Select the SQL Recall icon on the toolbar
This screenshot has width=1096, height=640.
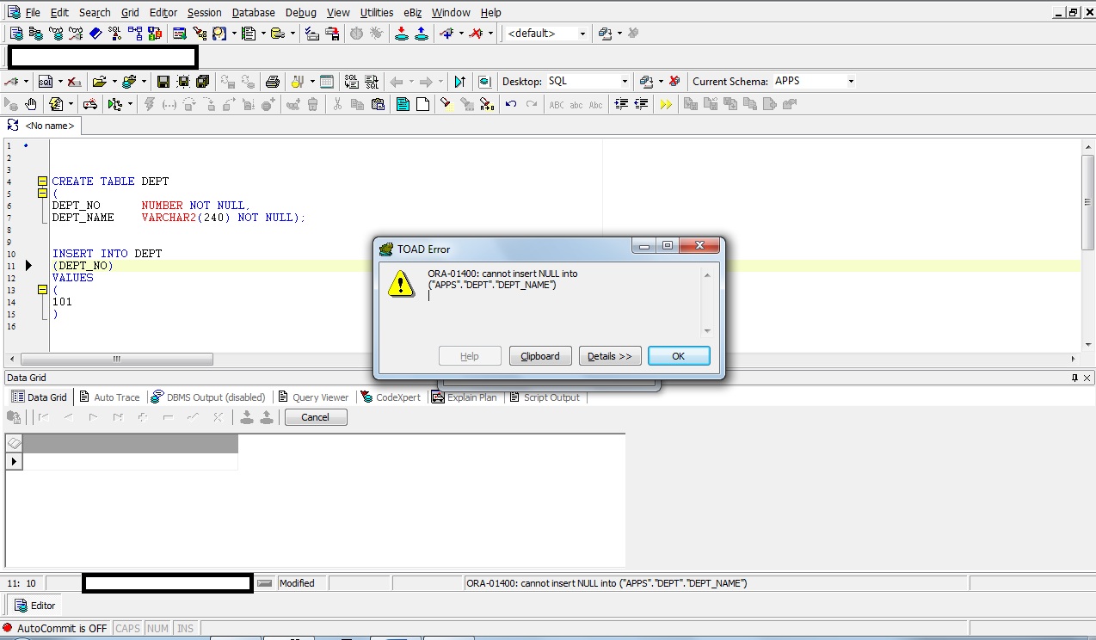[x=45, y=81]
